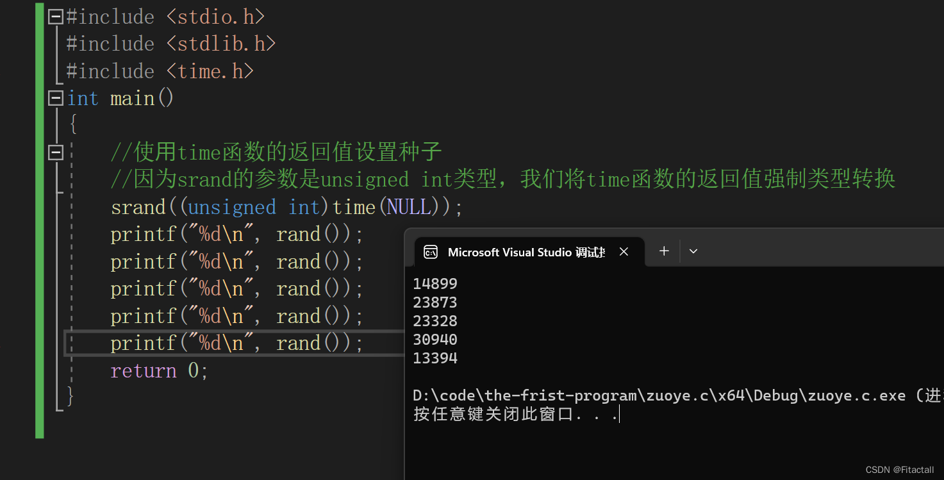This screenshot has width=944, height=480.
Task: Open new terminal tab with plus icon
Action: tap(664, 251)
